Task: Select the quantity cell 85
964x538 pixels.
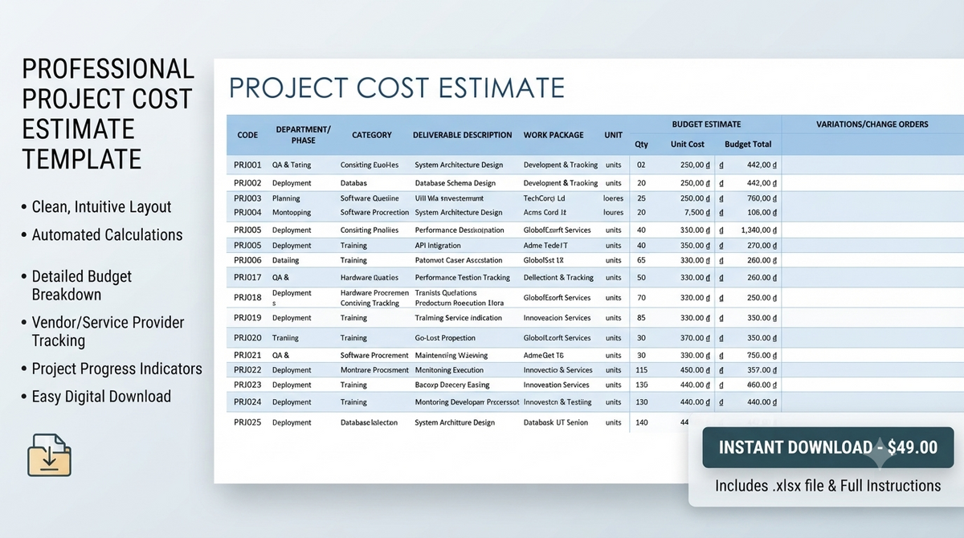Action: click(x=641, y=318)
